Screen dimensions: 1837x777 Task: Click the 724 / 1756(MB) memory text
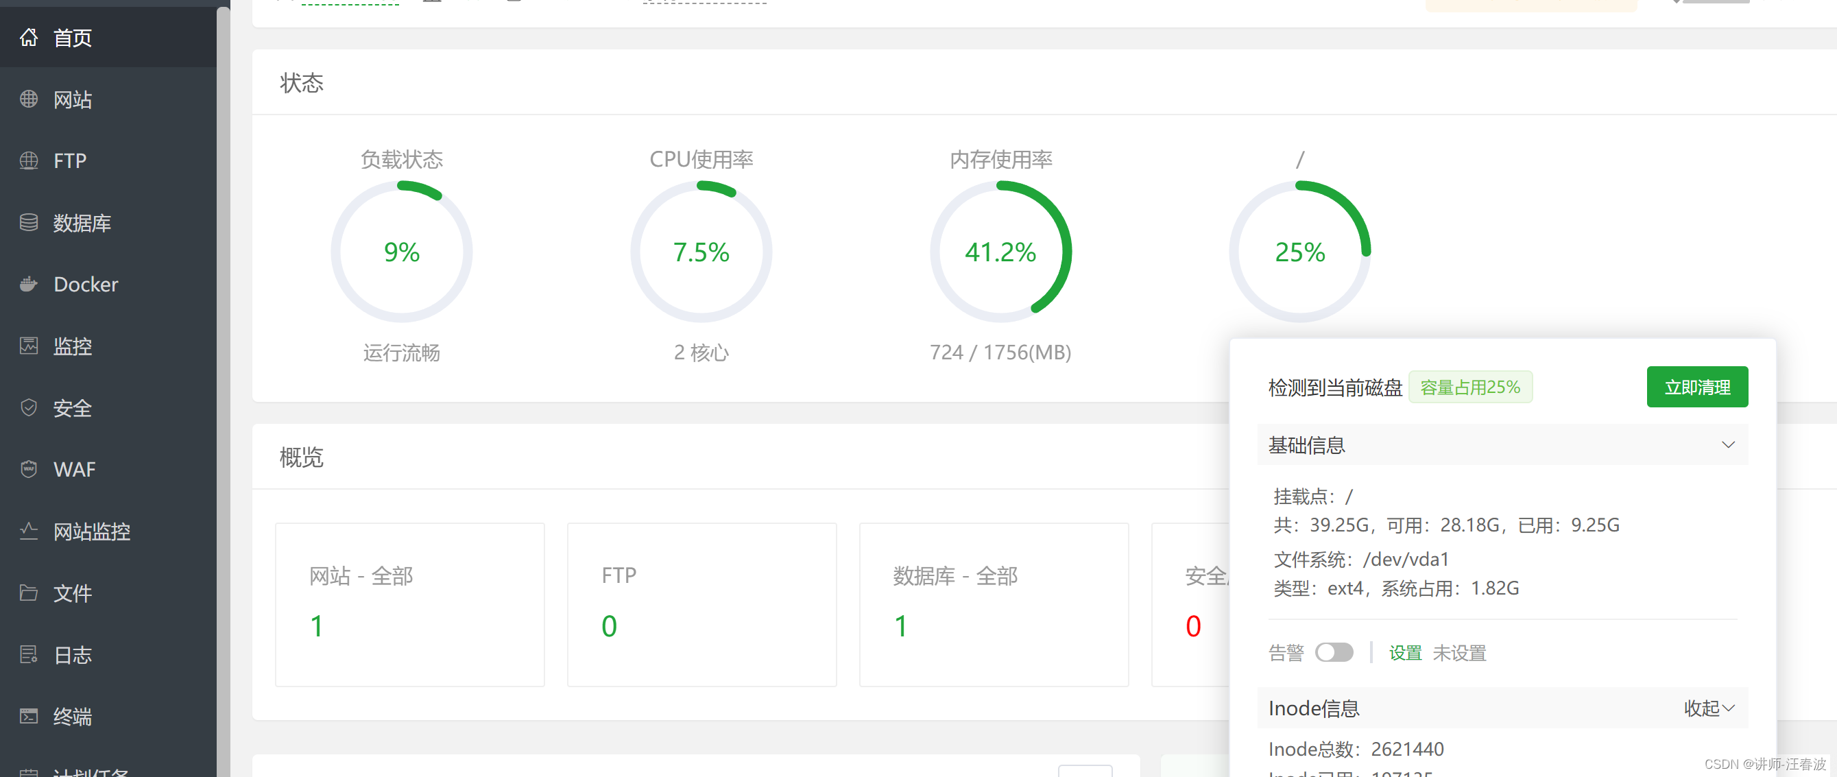[1000, 352]
